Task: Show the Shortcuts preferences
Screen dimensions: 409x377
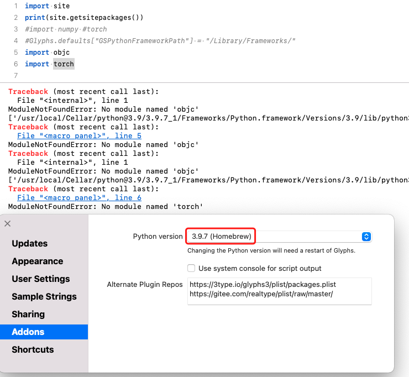Action: pos(33,350)
